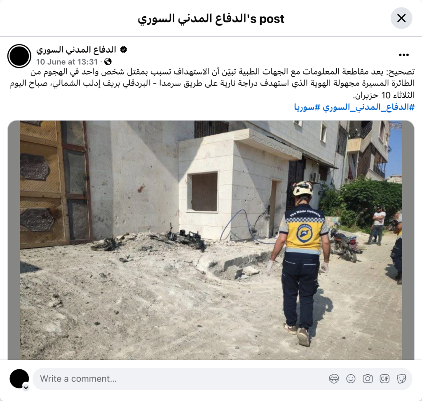Open the page's profile picture
The image size is (422, 401).
tap(19, 56)
